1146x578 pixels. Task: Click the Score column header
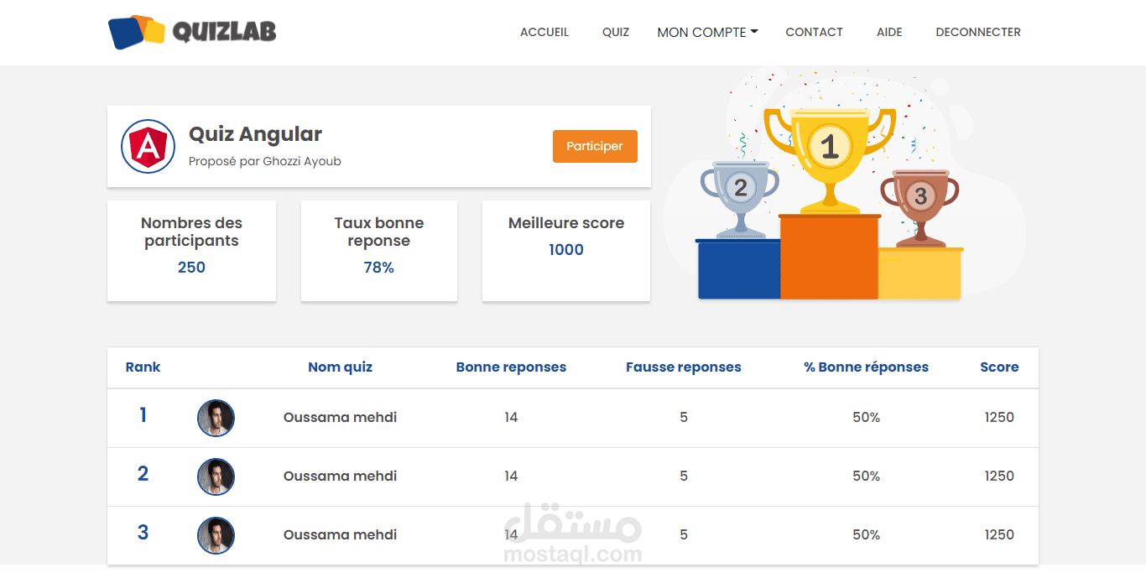coord(999,367)
